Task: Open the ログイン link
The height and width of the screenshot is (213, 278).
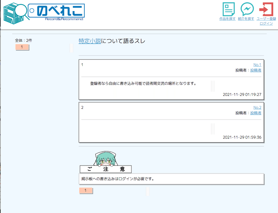Action: click(x=266, y=24)
